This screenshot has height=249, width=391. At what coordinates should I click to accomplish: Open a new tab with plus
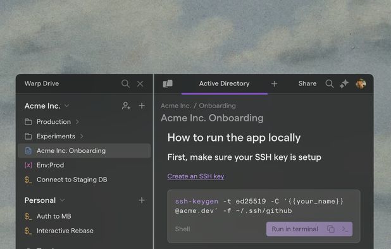[x=275, y=84]
